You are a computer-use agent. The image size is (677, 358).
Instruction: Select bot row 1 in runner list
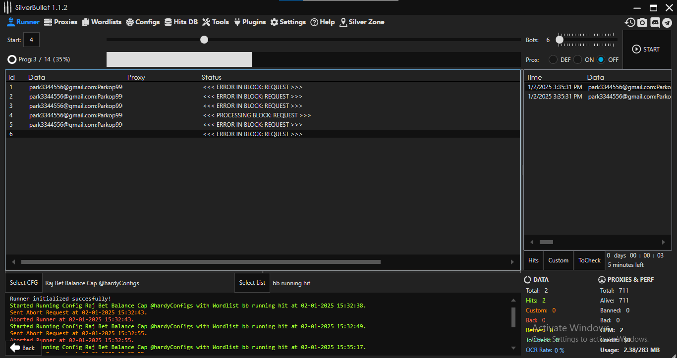263,87
